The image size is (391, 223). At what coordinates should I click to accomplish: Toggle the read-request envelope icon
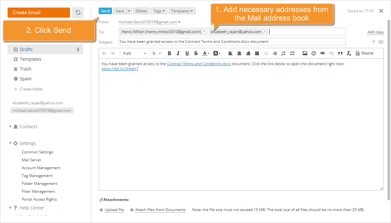point(381,42)
